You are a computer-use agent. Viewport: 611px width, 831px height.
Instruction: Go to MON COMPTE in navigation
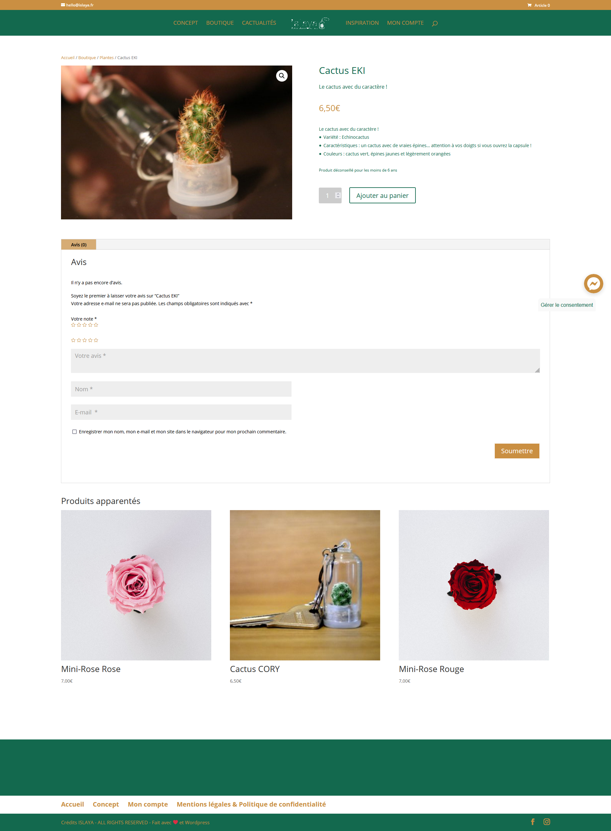coord(405,23)
